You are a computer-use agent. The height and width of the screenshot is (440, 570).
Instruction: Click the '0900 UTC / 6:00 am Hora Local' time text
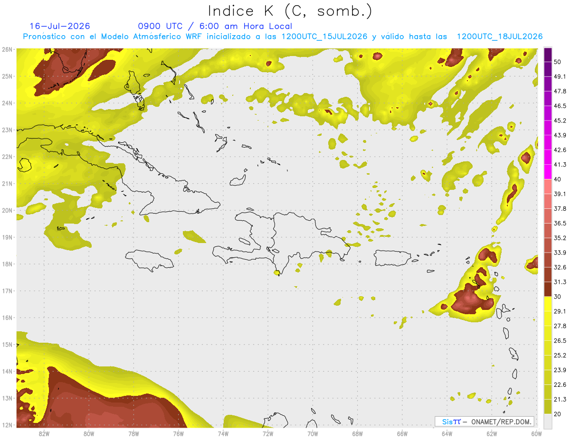click(215, 26)
